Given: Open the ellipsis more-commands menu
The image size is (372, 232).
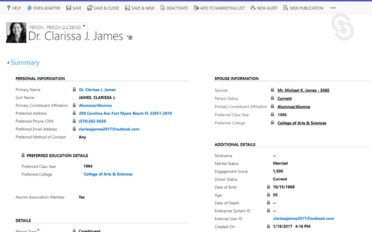Looking at the screenshot, I should click(x=333, y=8).
